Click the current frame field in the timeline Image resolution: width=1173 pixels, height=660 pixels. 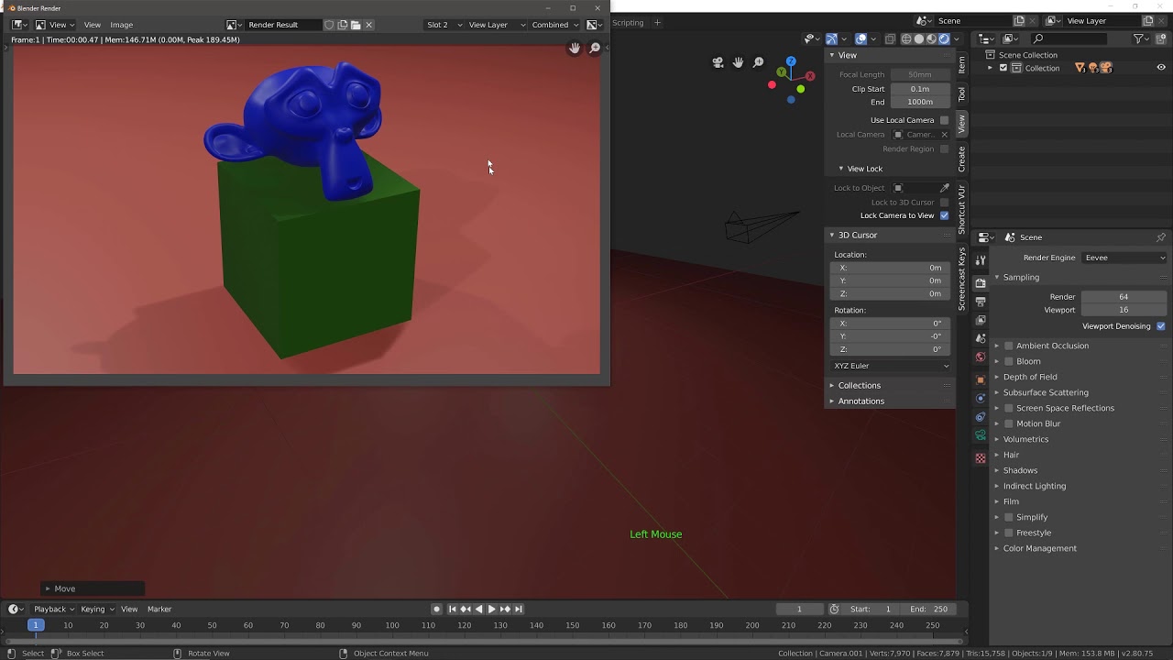[799, 609]
